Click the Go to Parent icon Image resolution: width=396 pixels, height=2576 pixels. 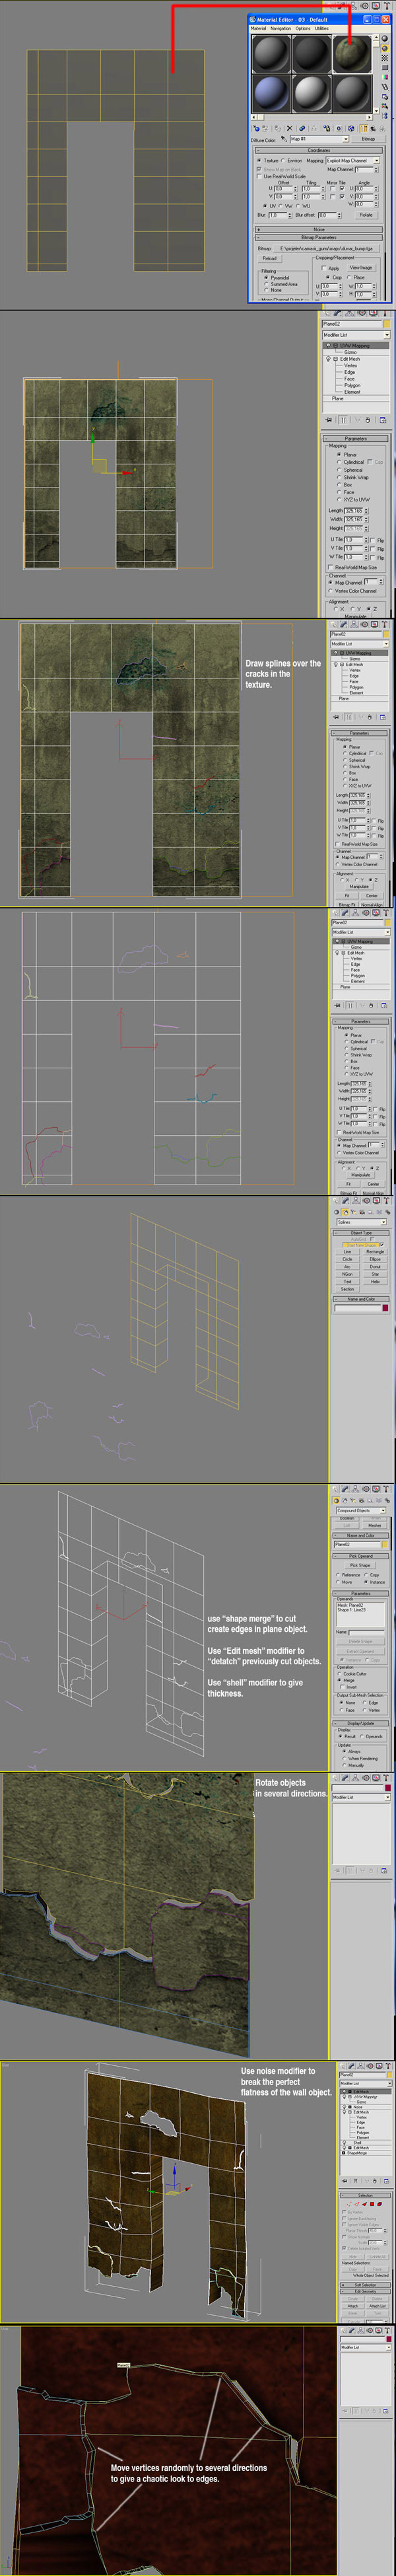click(x=373, y=128)
